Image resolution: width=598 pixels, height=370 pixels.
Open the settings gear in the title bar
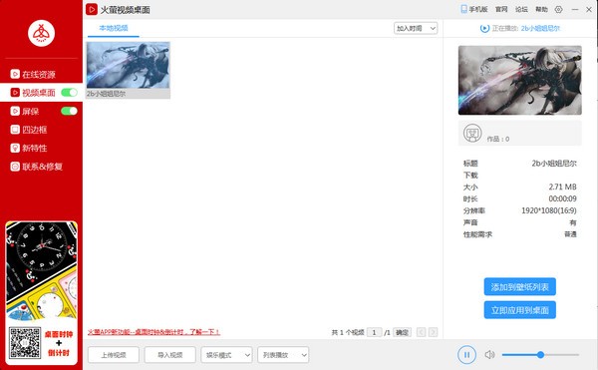point(559,10)
